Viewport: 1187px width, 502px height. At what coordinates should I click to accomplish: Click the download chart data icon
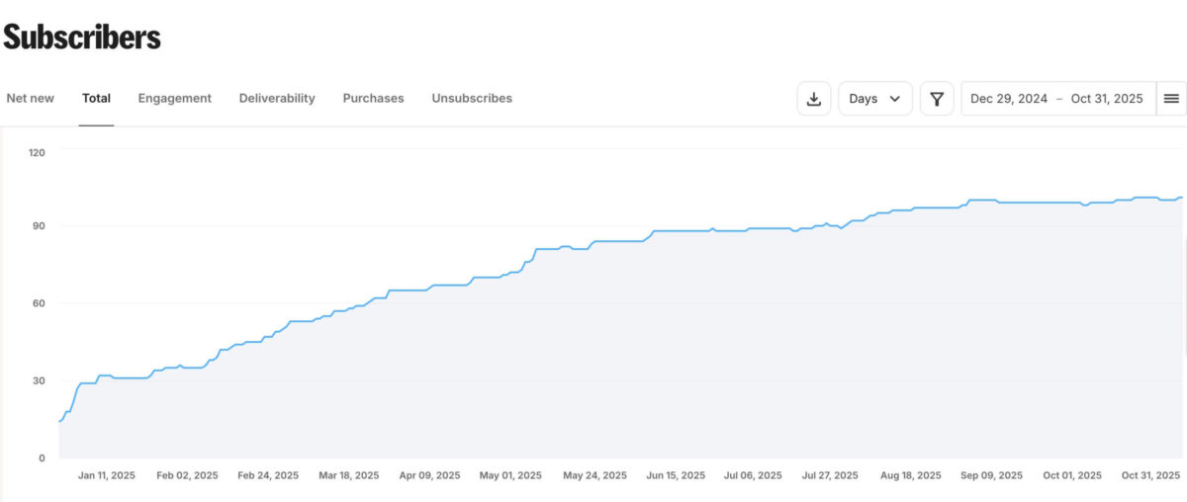pos(814,99)
